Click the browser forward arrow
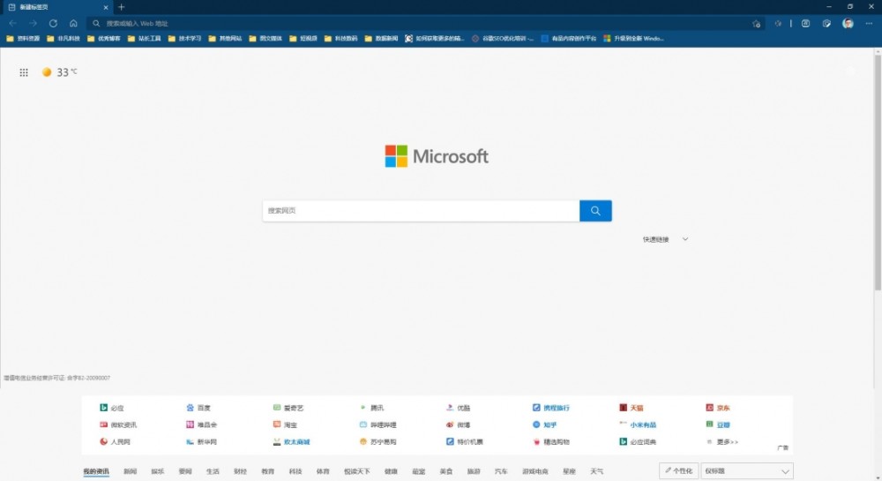The image size is (882, 481). point(33,24)
